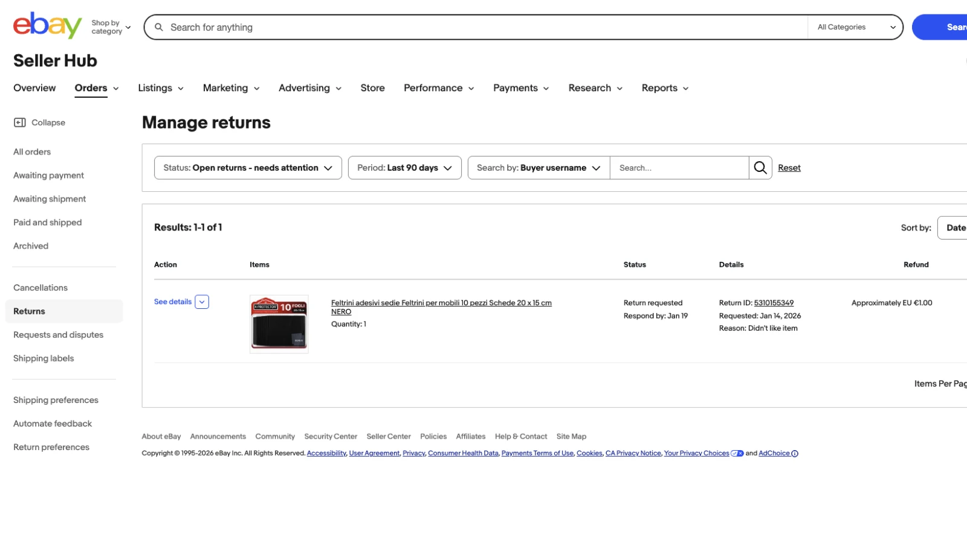This screenshot has width=967, height=543.
Task: Open the Performance menu
Action: (x=438, y=88)
